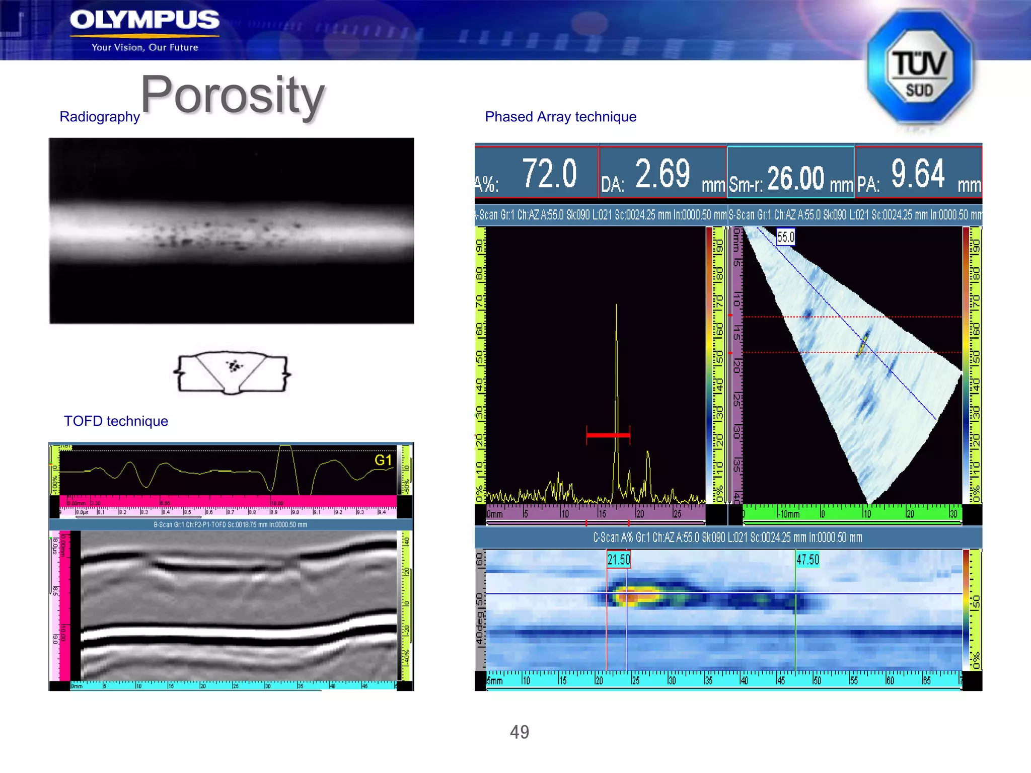
Task: Click the weld cross-section sketch with porosity
Action: point(232,373)
